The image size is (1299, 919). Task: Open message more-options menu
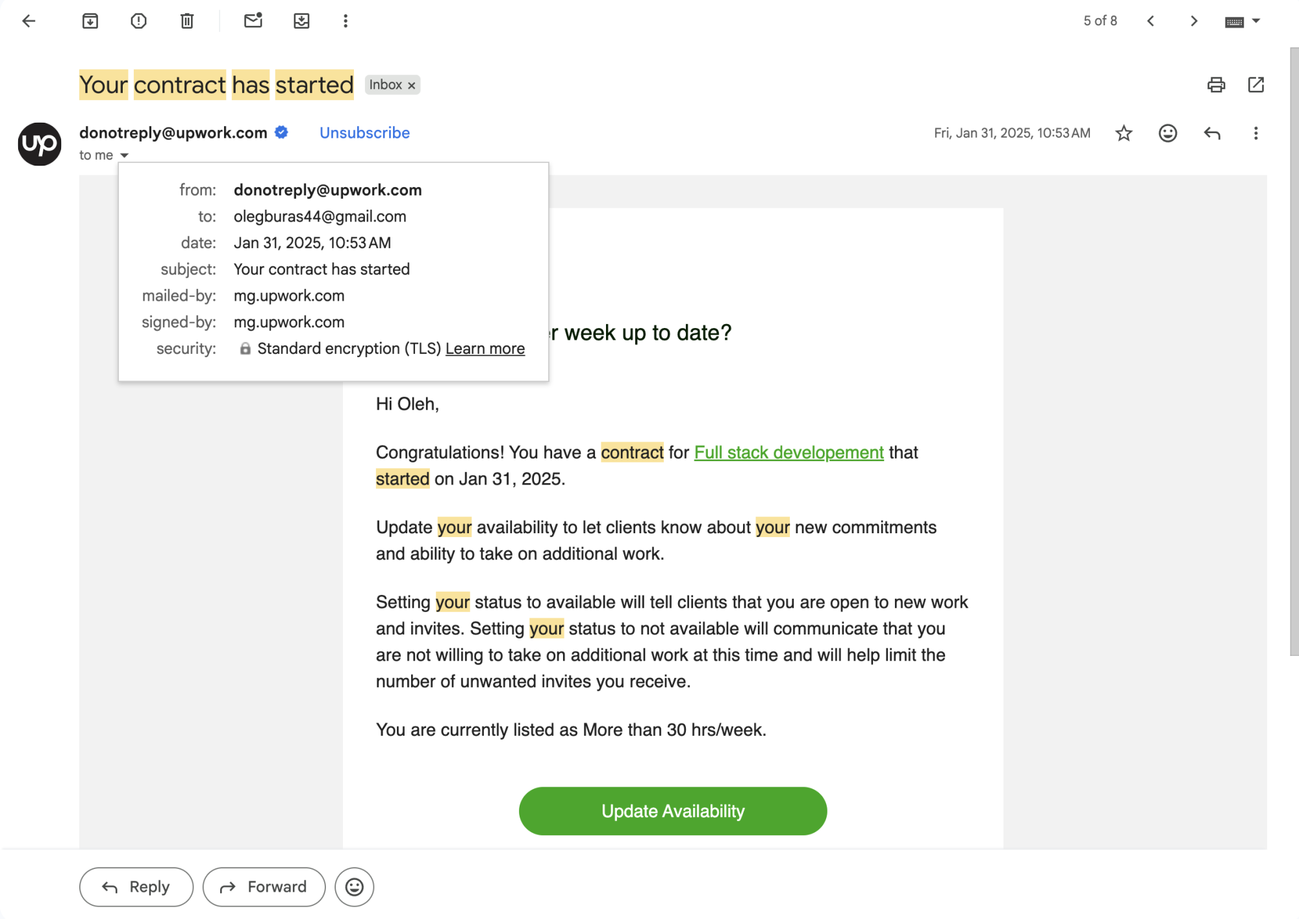pyautogui.click(x=1255, y=133)
